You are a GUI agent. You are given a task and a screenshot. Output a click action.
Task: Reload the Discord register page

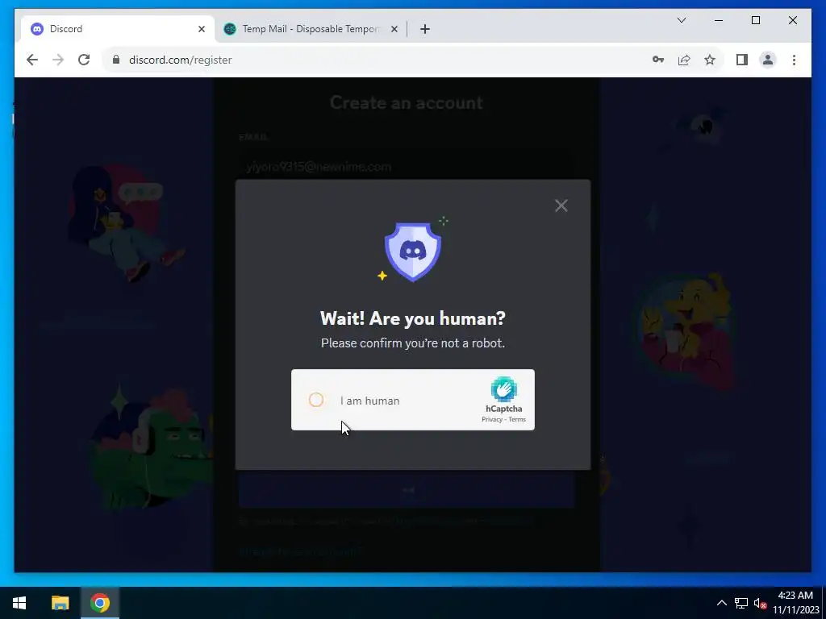(x=84, y=60)
